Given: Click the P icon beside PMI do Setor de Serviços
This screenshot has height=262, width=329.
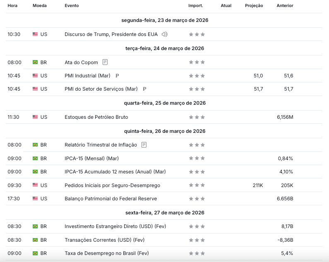Looking at the screenshot, I should tap(144, 89).
